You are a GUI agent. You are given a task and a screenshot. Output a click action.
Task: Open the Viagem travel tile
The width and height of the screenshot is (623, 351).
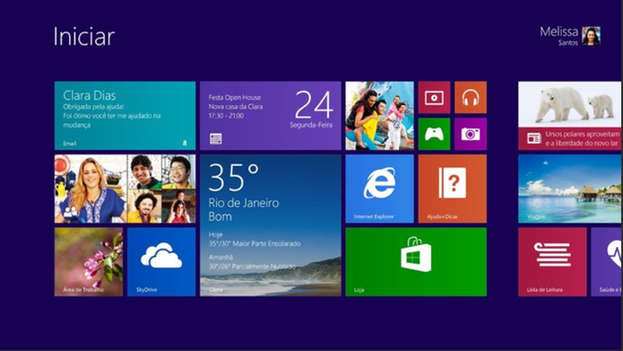(x=570, y=189)
